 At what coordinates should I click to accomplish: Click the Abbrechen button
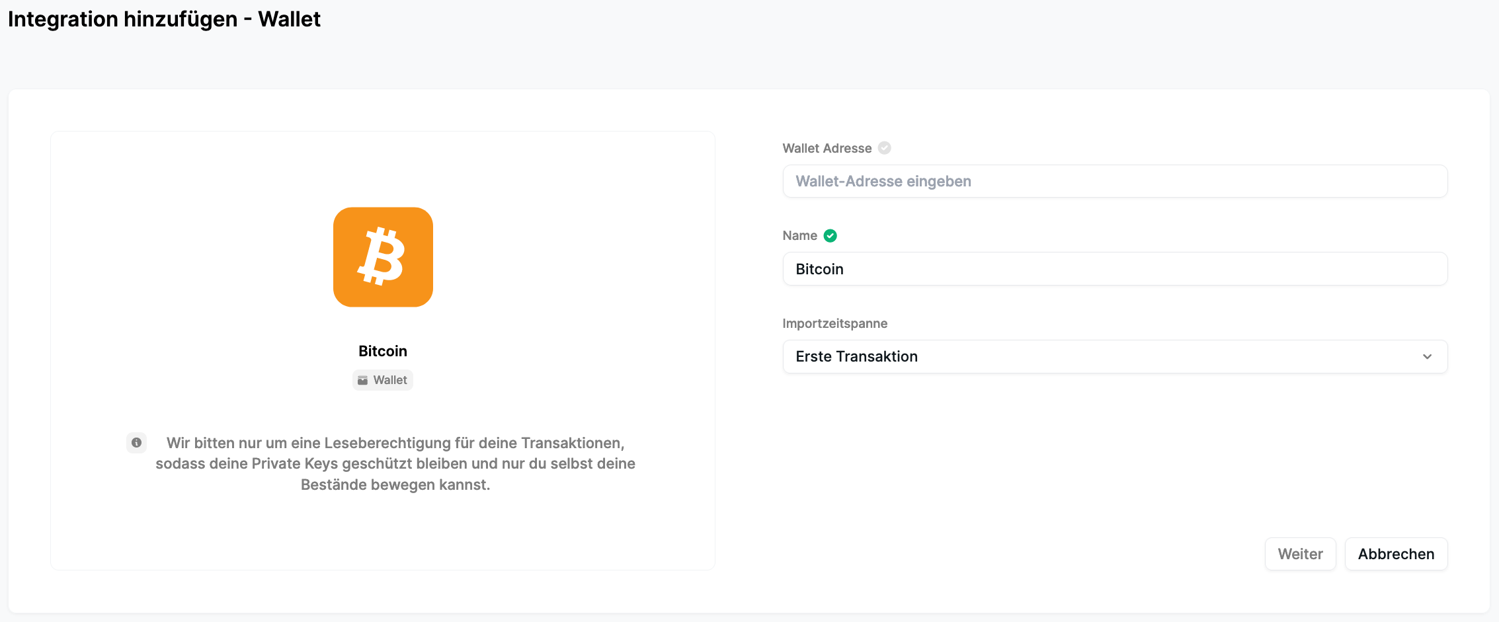tap(1396, 554)
